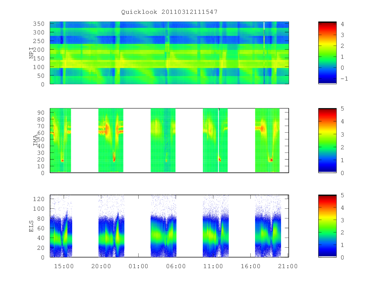Click the IMA color bar legend
Image resolution: width=385 pixels, height=289 pixels.
[327, 140]
